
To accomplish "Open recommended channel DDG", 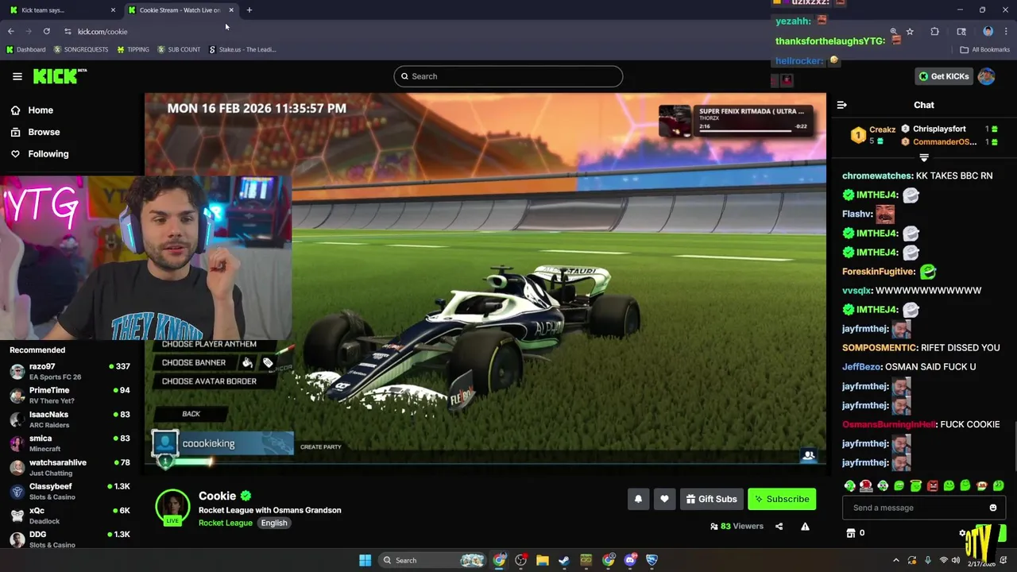I will [x=70, y=539].
